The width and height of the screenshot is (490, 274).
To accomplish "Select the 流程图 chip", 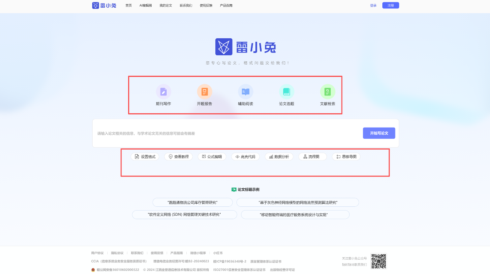I will pyautogui.click(x=313, y=157).
